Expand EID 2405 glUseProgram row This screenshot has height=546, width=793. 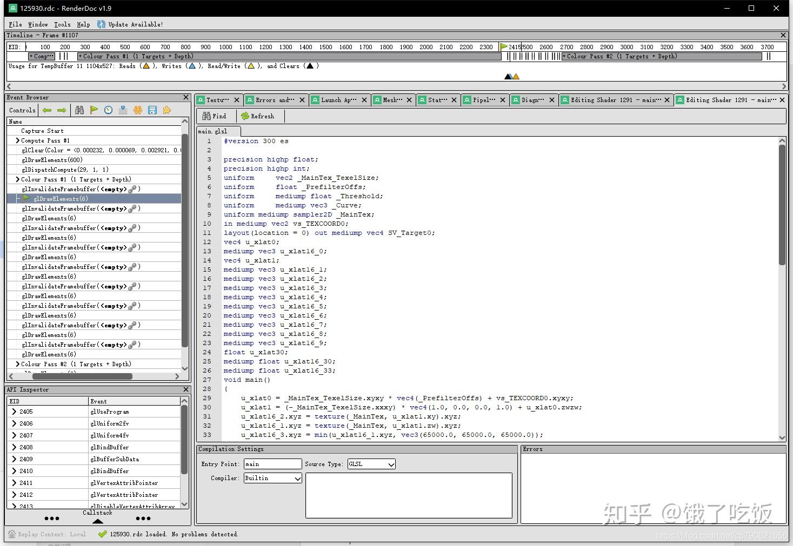pos(14,412)
